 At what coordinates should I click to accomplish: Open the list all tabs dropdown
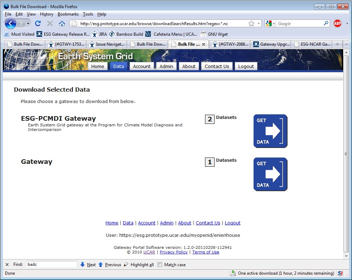346,44
